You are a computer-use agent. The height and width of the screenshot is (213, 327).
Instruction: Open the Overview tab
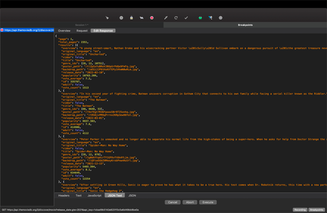[64, 30]
